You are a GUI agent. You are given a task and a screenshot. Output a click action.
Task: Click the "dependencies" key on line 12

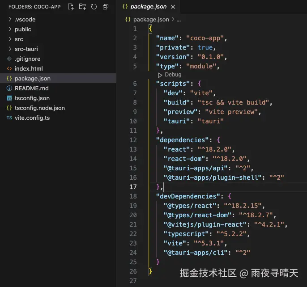point(182,140)
